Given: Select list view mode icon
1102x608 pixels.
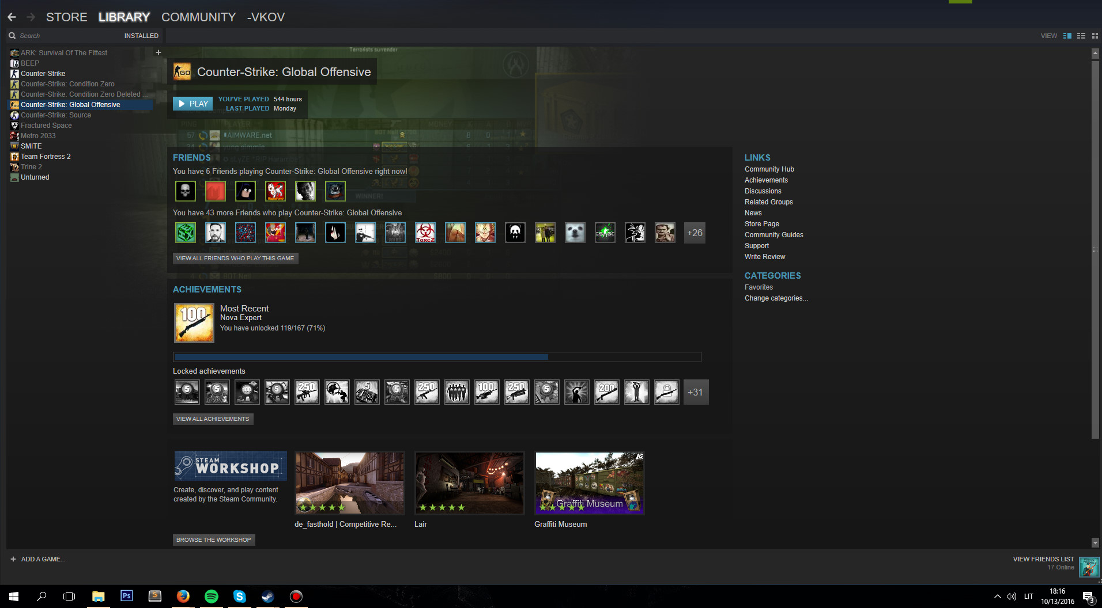Looking at the screenshot, I should point(1081,36).
